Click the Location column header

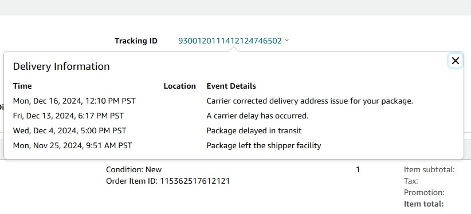pyautogui.click(x=179, y=86)
